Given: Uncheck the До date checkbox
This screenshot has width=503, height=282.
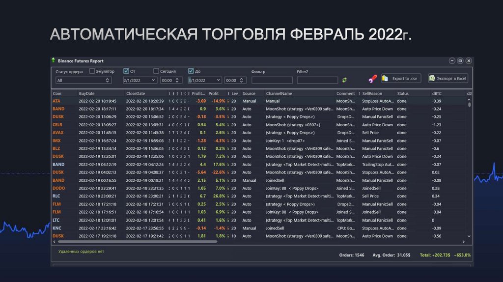Looking at the screenshot, I should (191, 71).
